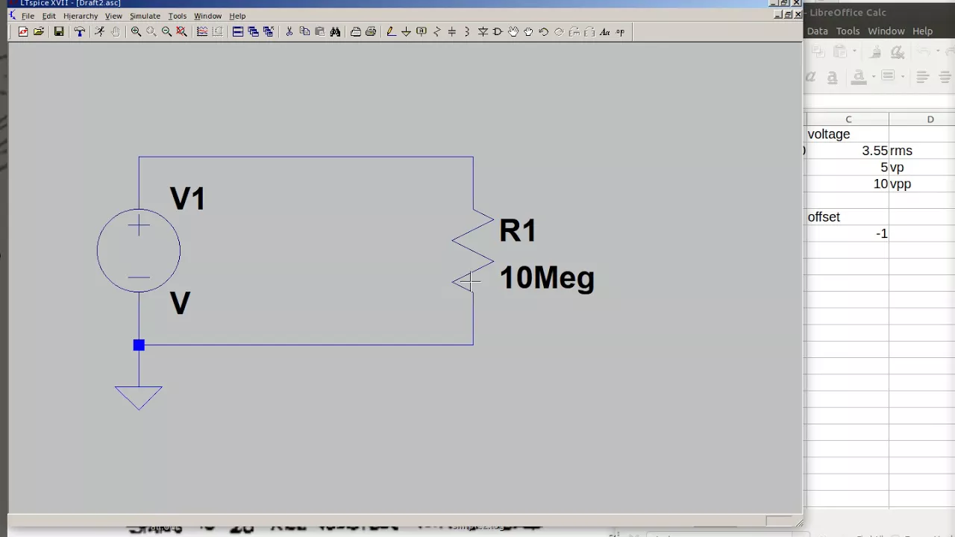Open the Window menu in LibreOffice Calc
955x537 pixels.
click(886, 31)
